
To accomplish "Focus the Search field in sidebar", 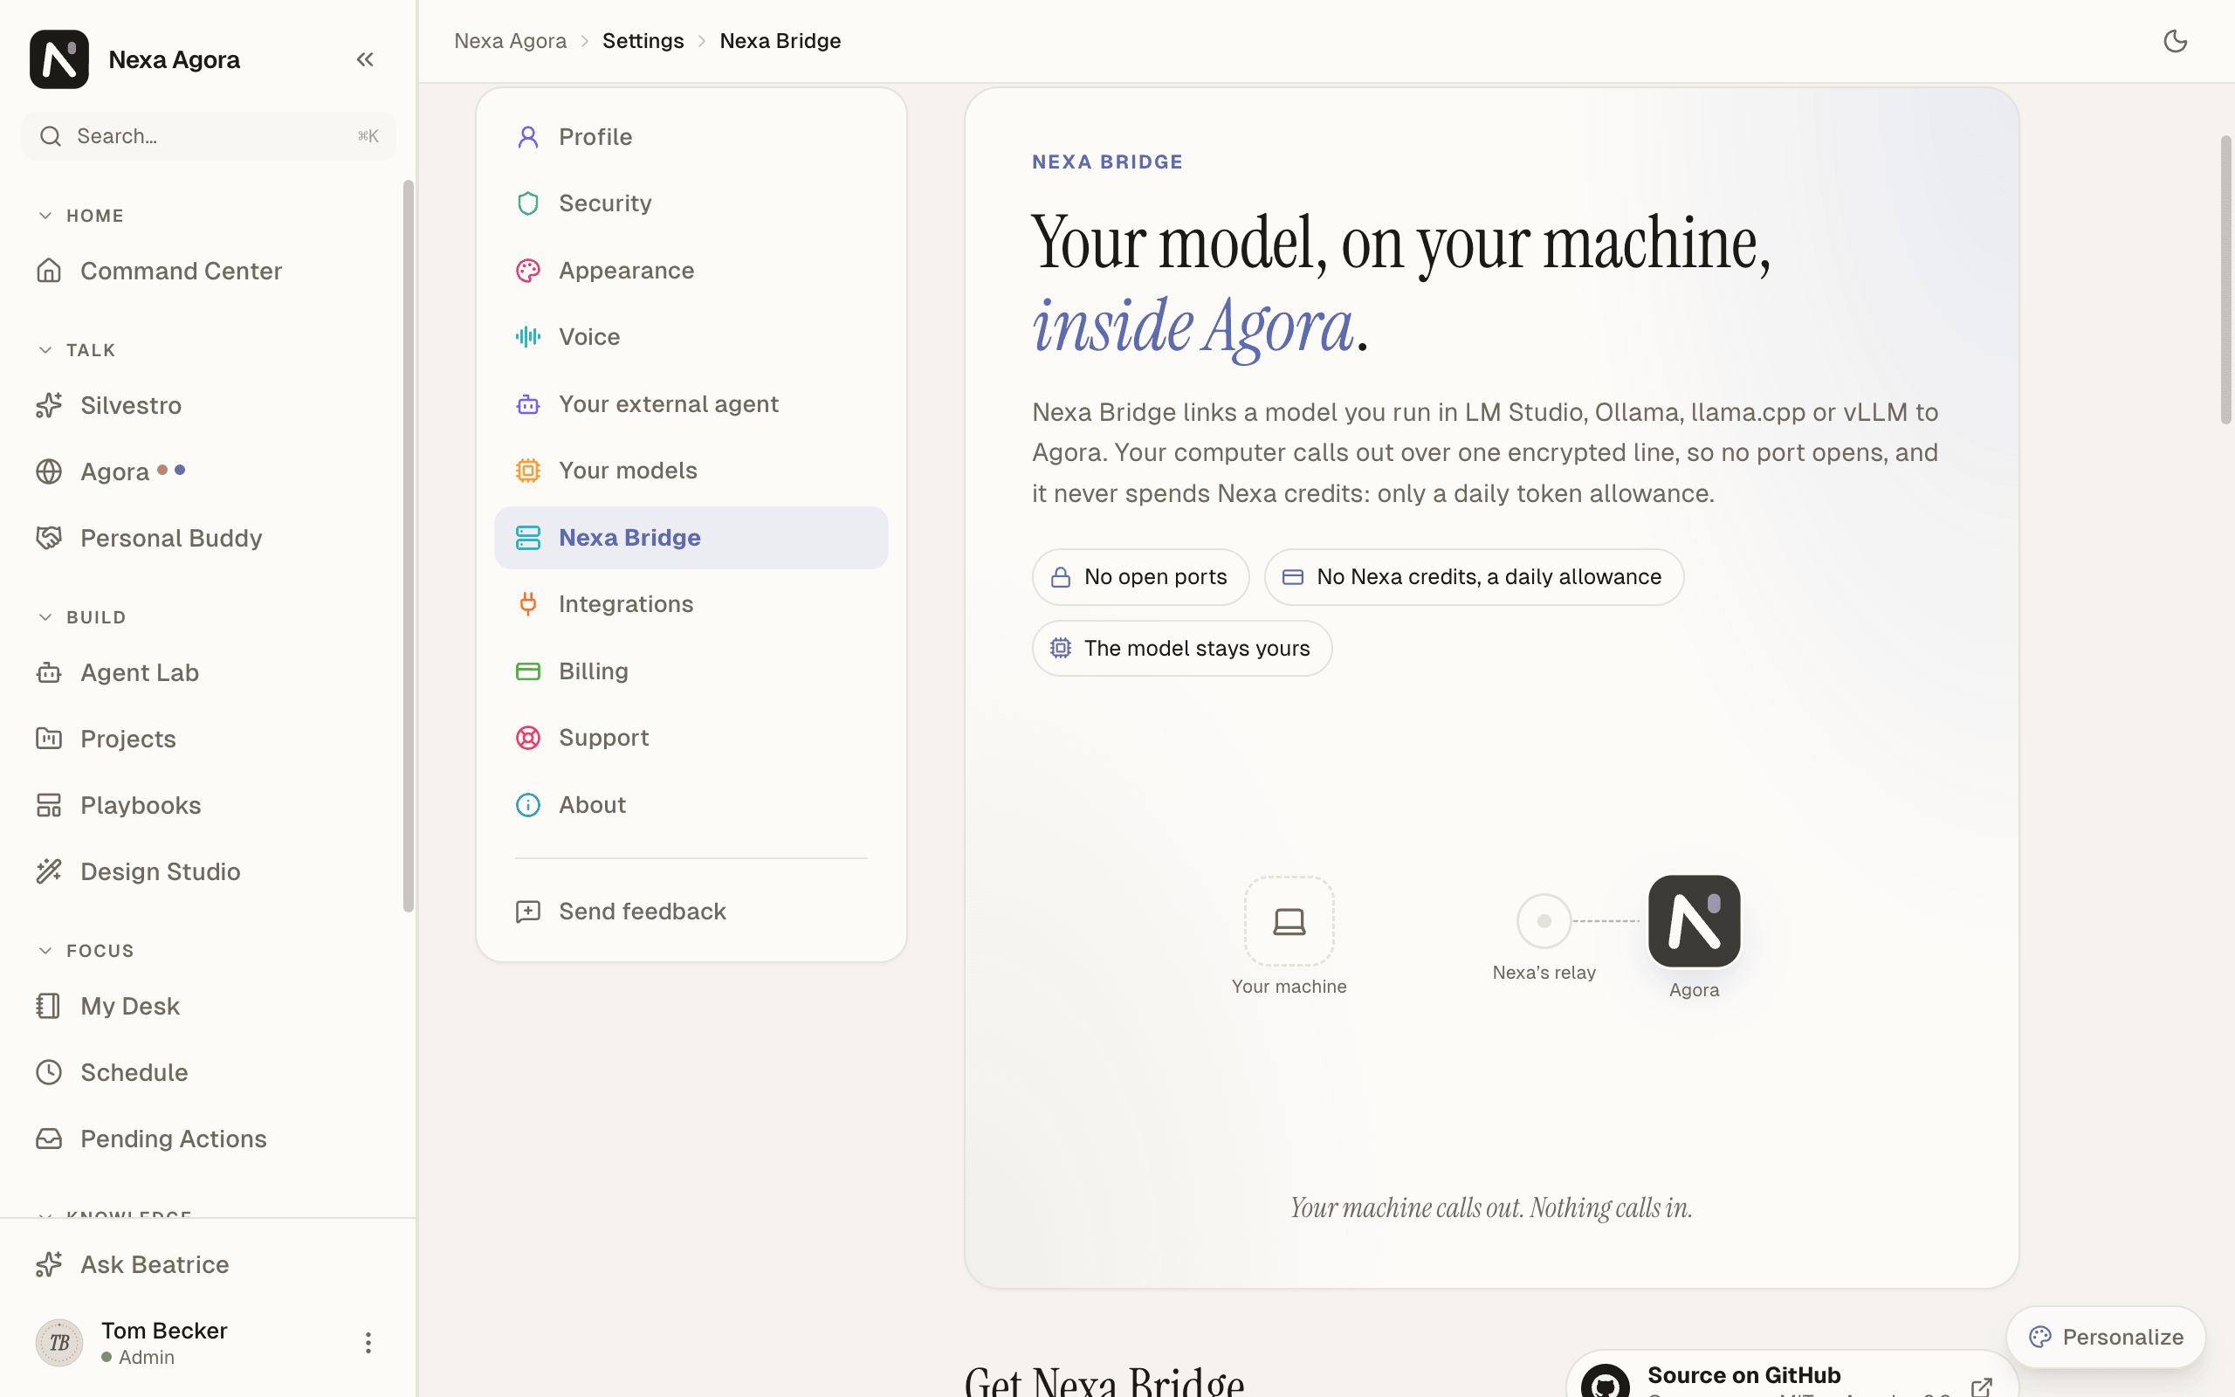I will (x=209, y=136).
